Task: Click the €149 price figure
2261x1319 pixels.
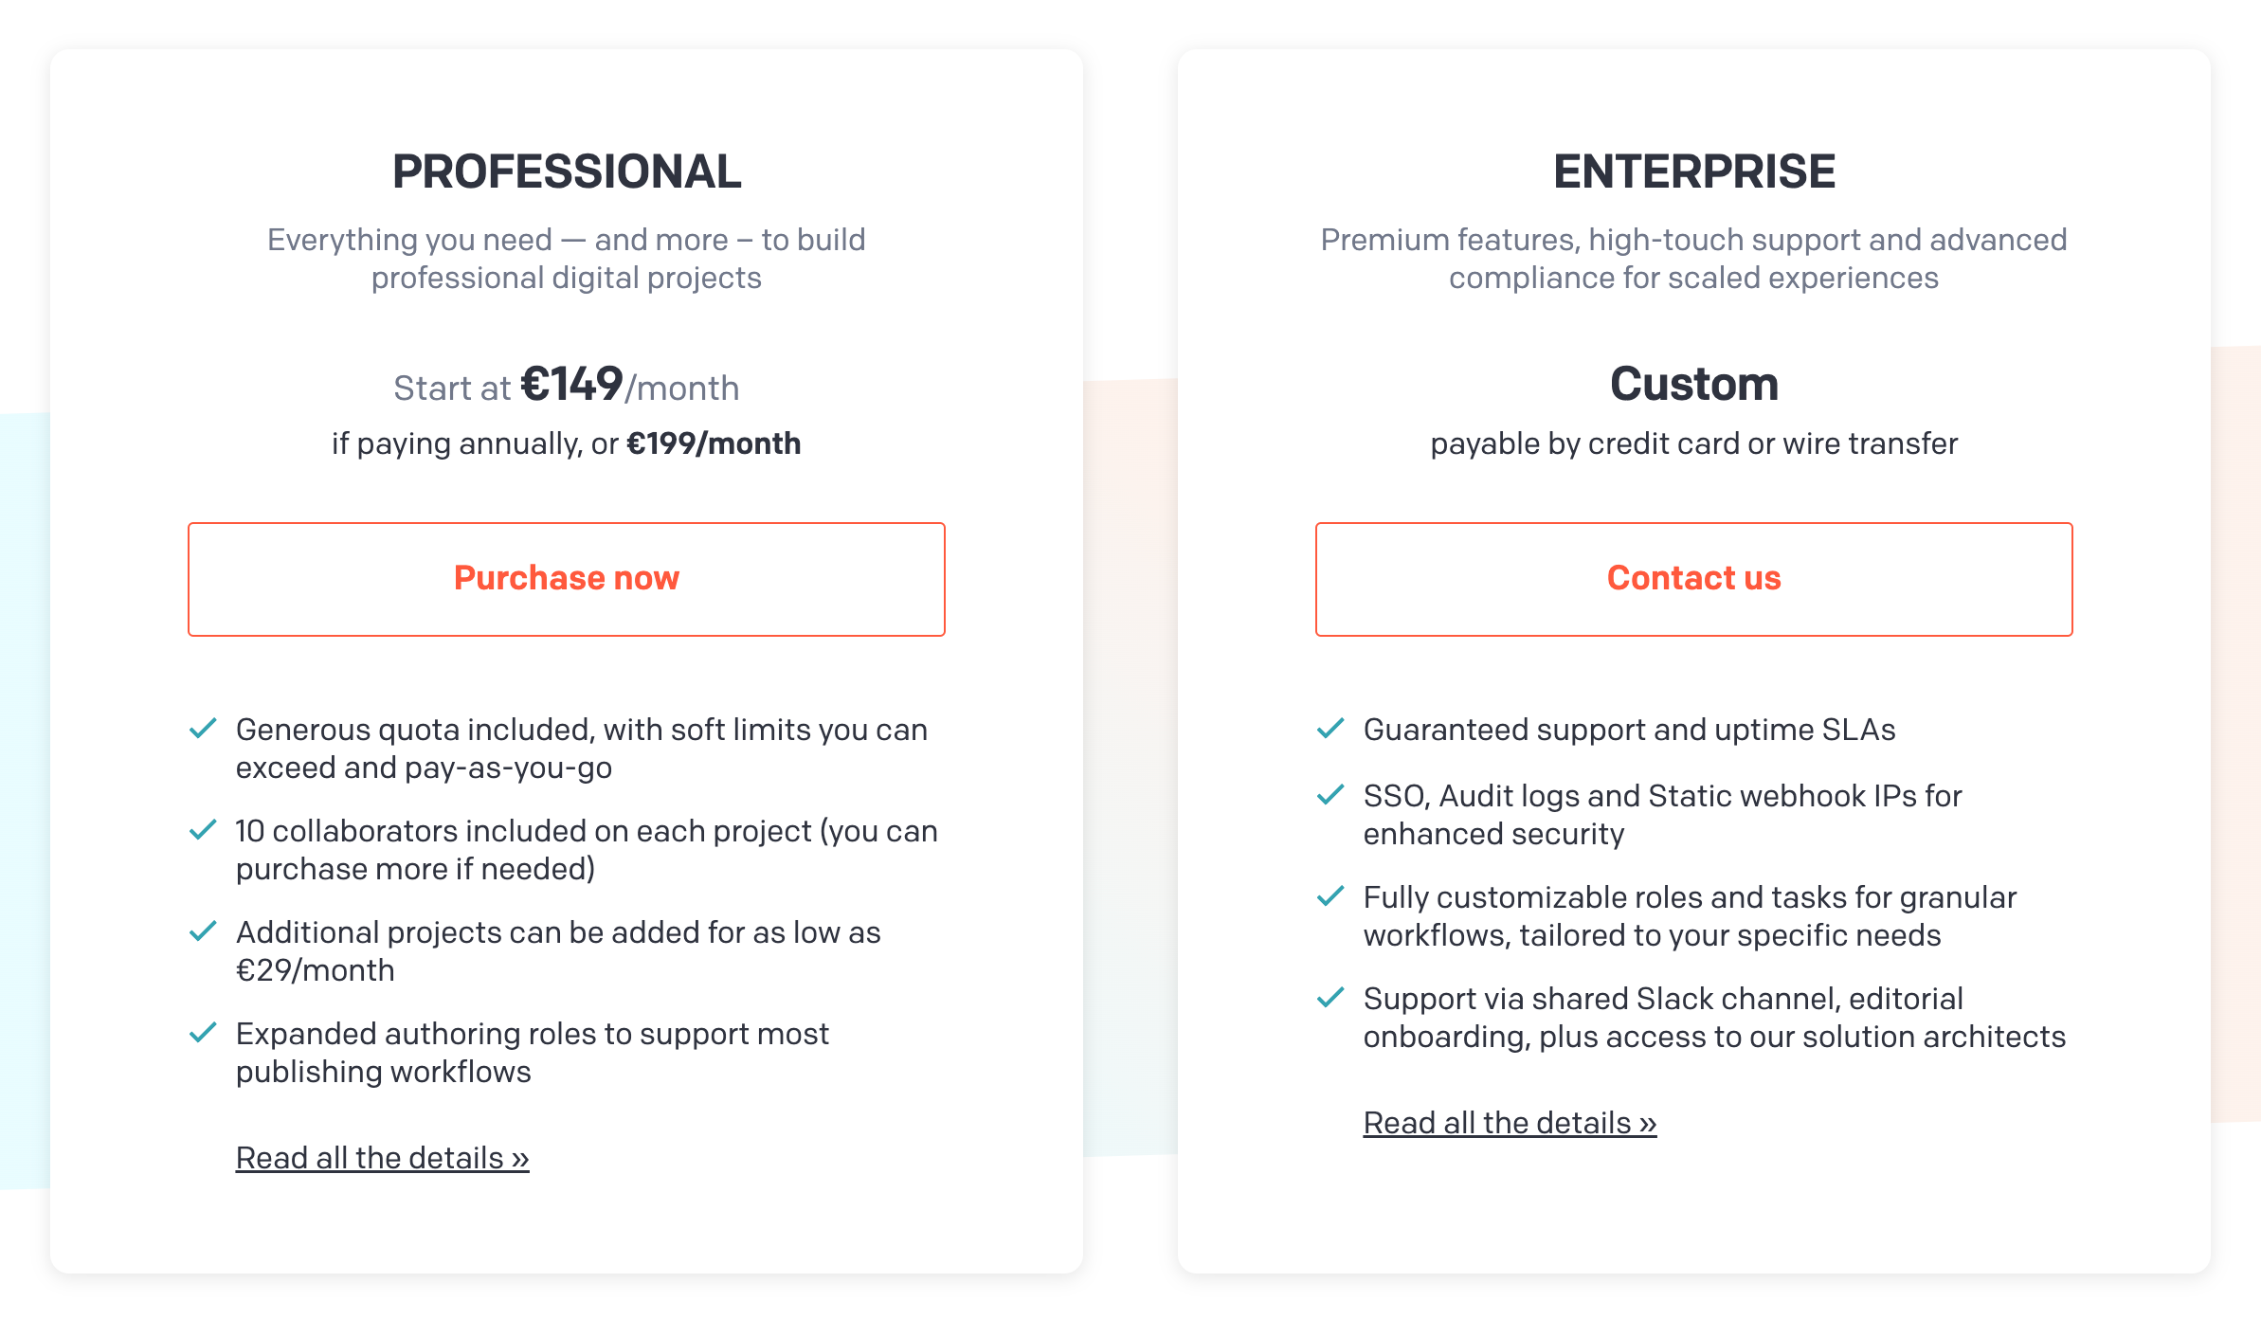Action: pos(572,385)
